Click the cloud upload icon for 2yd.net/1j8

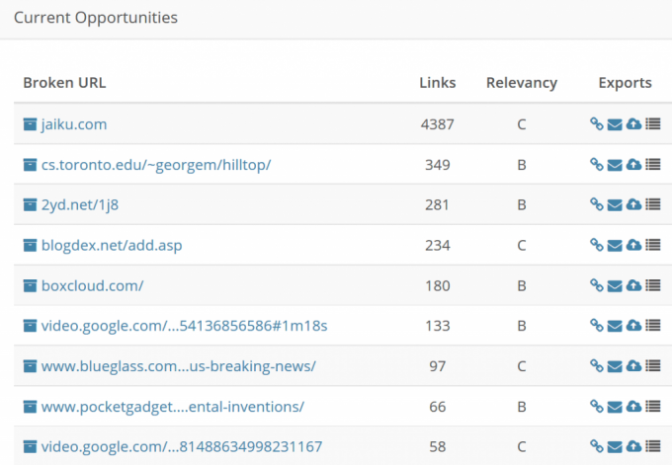click(x=633, y=204)
